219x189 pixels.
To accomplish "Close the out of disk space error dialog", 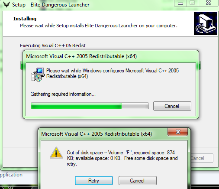I will coord(178,132).
